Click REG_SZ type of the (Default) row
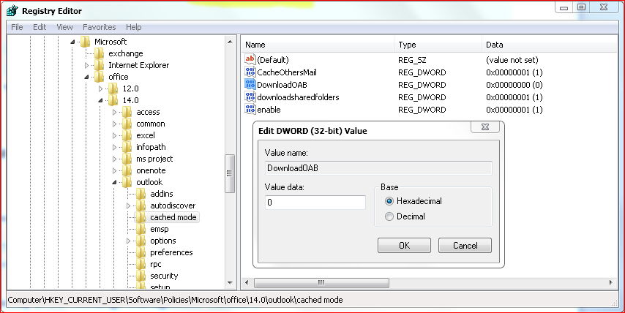This screenshot has width=625, height=313. pos(412,60)
